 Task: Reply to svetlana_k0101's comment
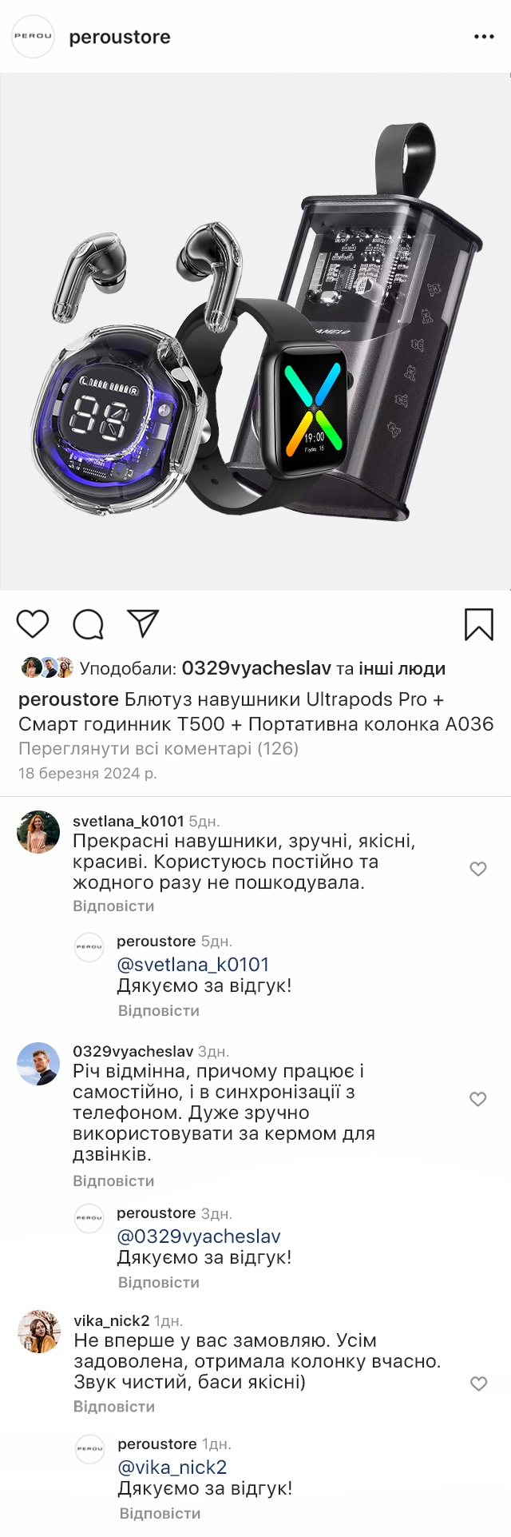[113, 906]
